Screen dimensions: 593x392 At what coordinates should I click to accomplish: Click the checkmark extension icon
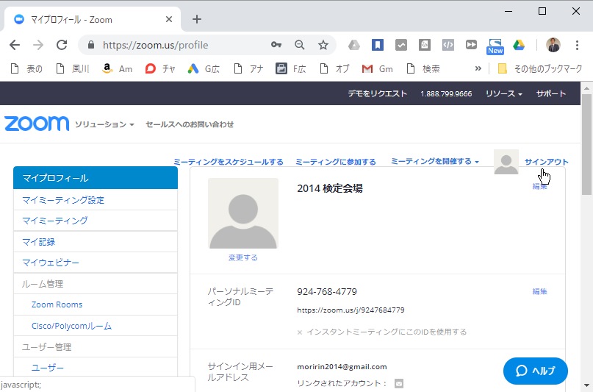pos(401,45)
